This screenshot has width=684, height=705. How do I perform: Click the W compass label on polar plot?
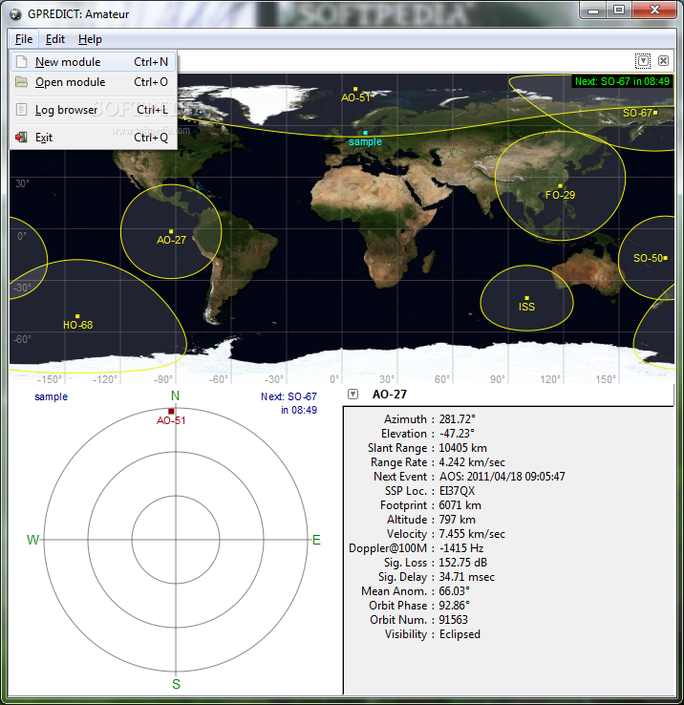32,540
